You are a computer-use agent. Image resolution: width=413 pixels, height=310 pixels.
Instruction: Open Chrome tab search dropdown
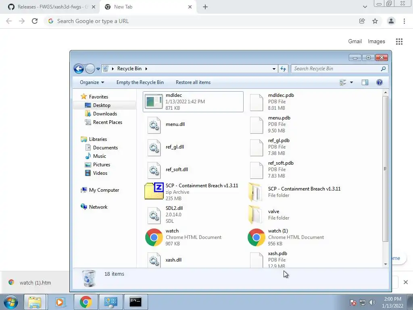click(365, 7)
